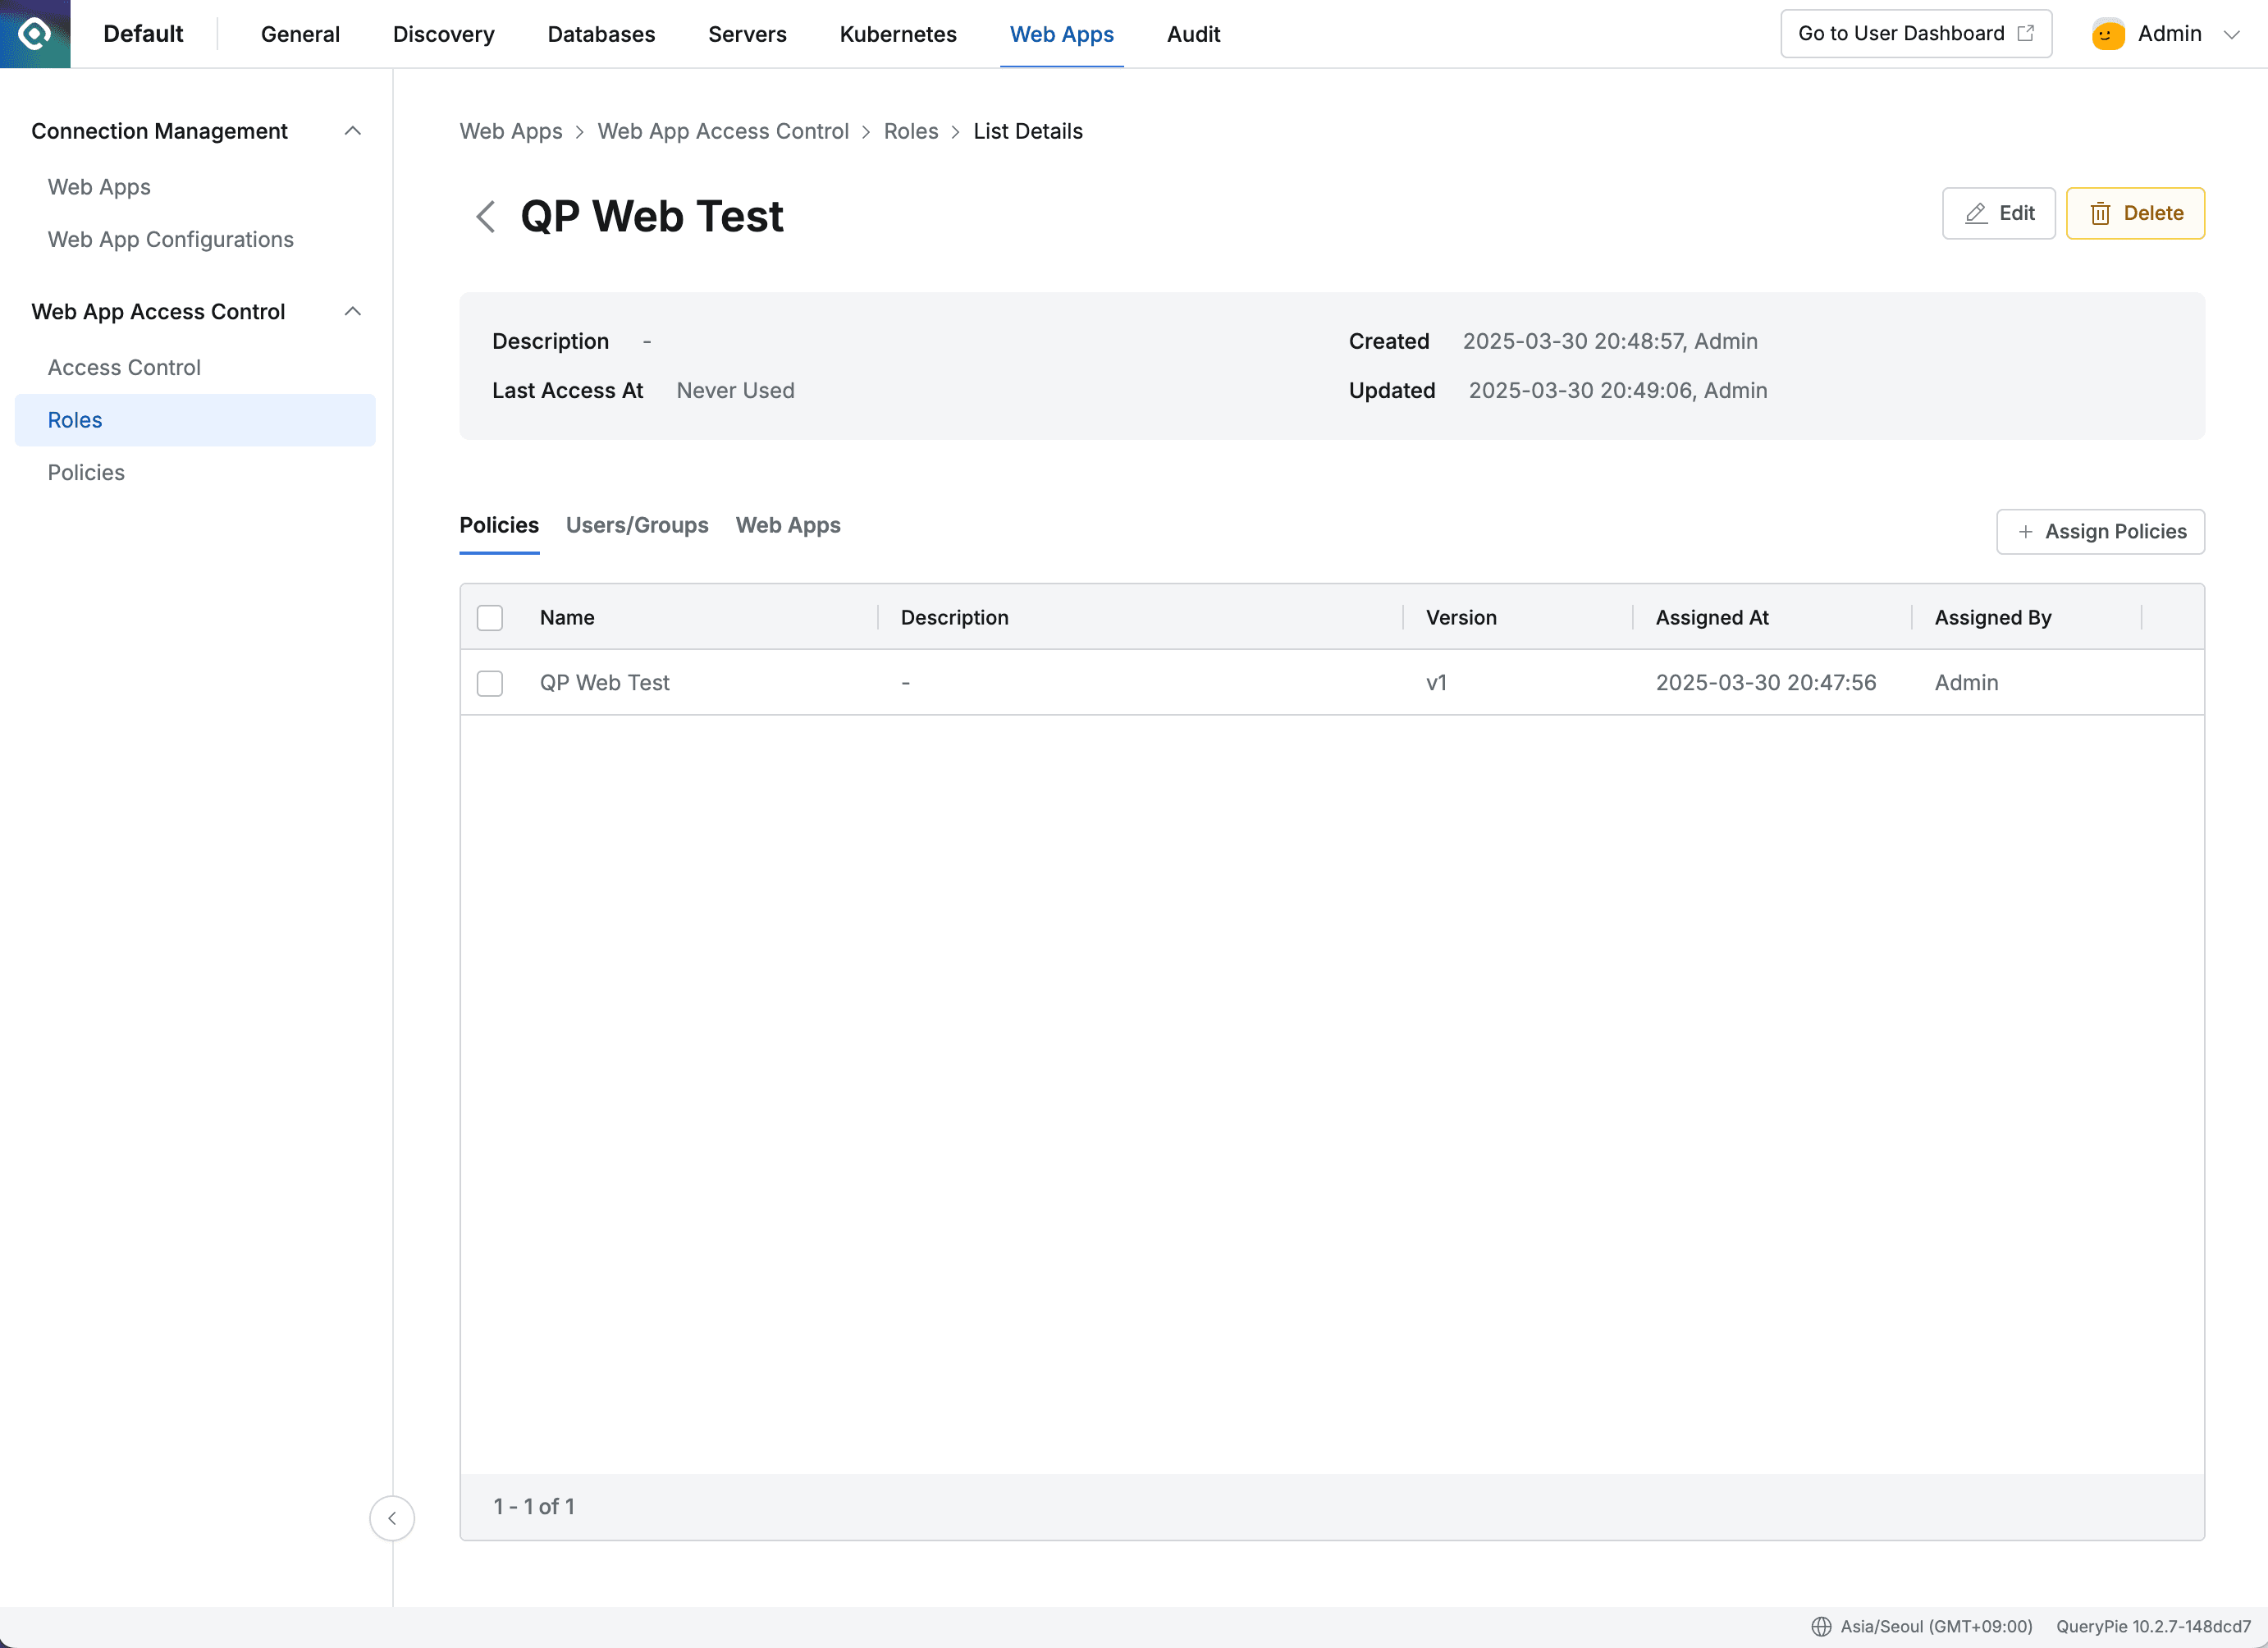Screen dimensions: 2268x1648
Task: Click the plus icon on Assign Policies
Action: pos(2025,531)
